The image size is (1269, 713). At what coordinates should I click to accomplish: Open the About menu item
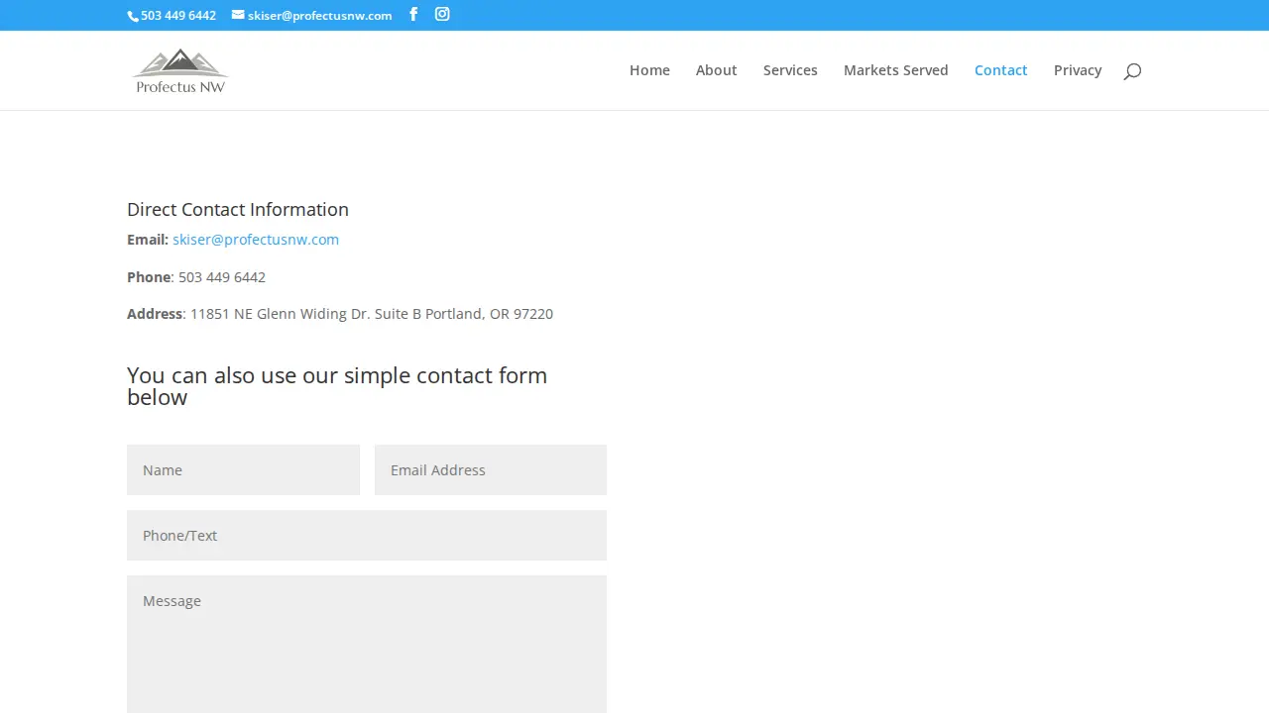(716, 70)
